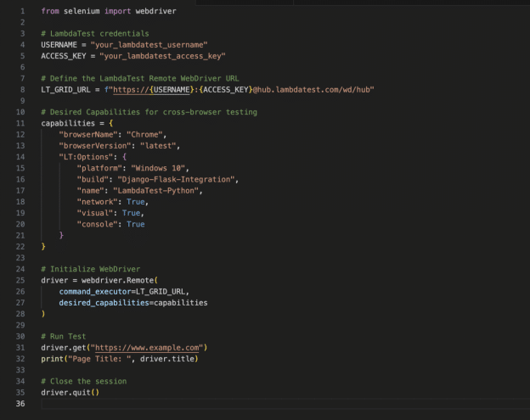Click line number 25 in the gutter
The width and height of the screenshot is (530, 420).
click(20, 280)
